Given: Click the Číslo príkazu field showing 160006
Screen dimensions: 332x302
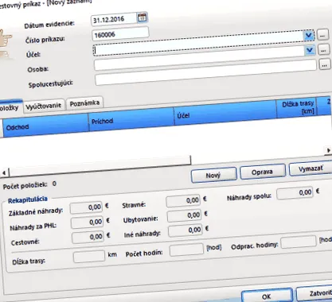Looking at the screenshot, I should click(x=120, y=34).
